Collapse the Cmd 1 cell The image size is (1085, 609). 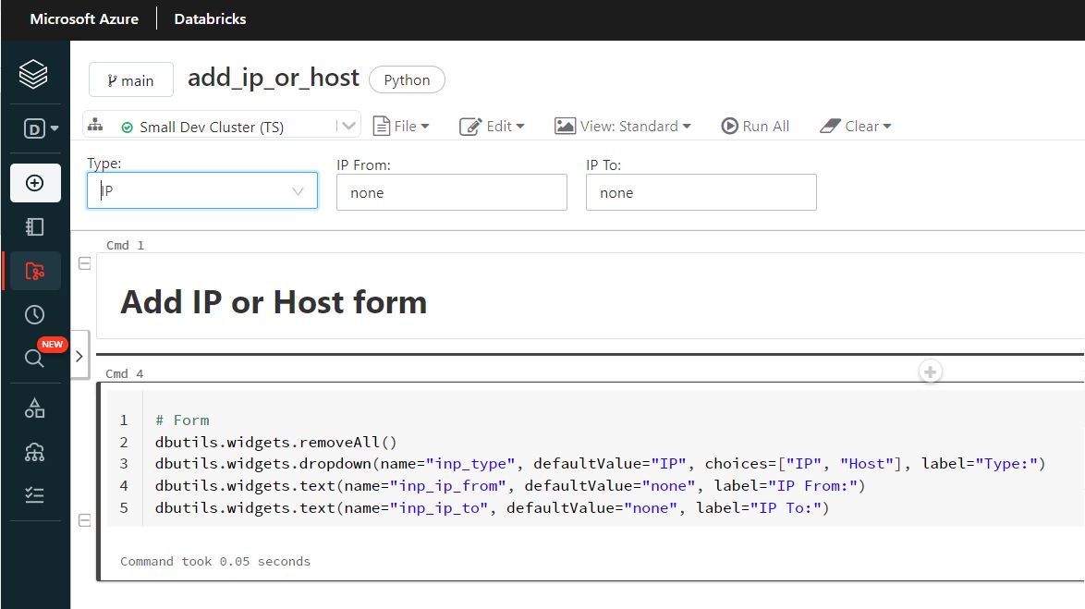[x=84, y=263]
